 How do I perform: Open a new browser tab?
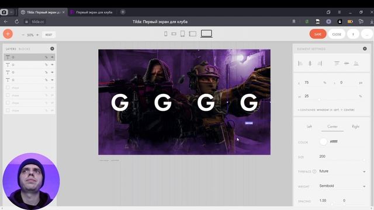(x=123, y=12)
